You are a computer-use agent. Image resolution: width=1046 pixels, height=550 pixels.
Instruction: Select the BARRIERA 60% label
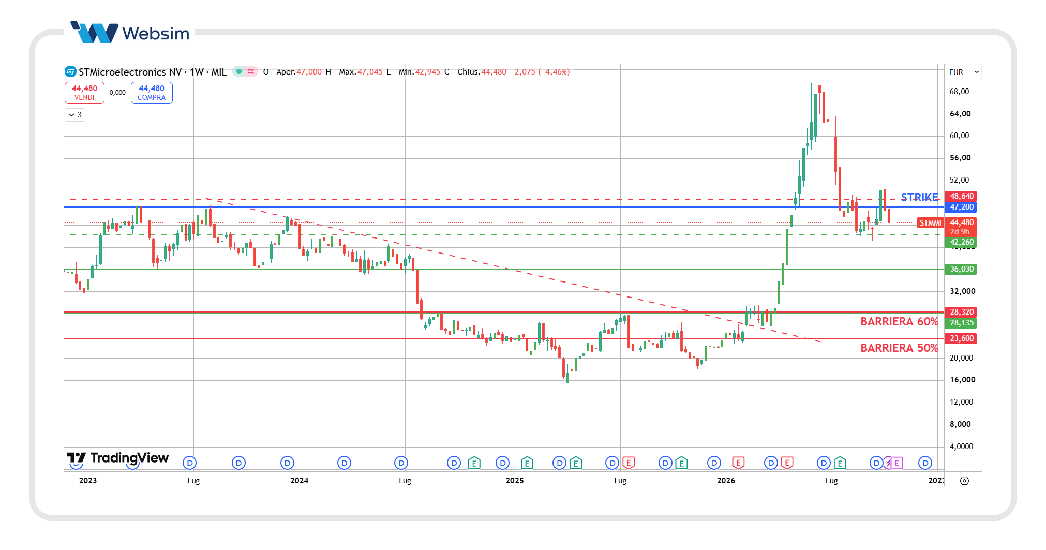tap(899, 322)
